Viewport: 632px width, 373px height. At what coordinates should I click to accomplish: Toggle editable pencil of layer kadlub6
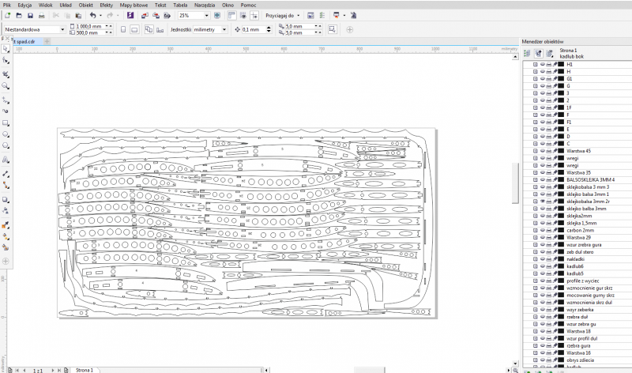[555, 266]
